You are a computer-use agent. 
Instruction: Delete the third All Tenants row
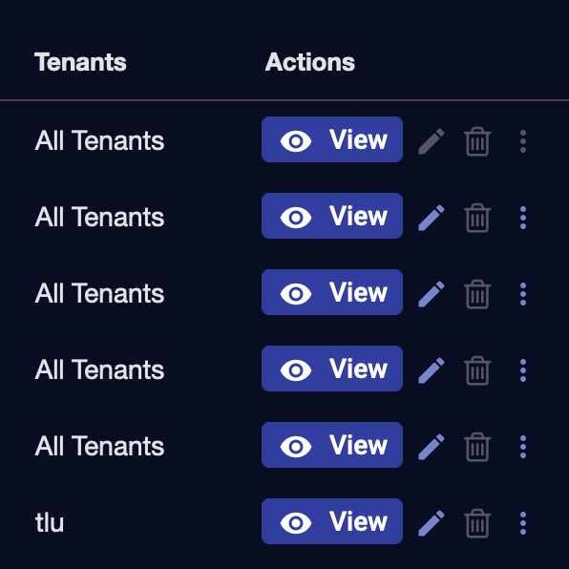477,294
